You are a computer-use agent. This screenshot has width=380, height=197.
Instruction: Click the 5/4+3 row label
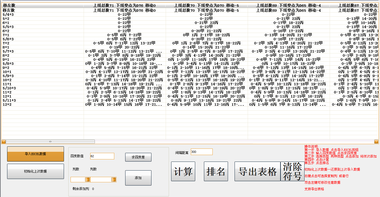pyautogui.click(x=8, y=14)
